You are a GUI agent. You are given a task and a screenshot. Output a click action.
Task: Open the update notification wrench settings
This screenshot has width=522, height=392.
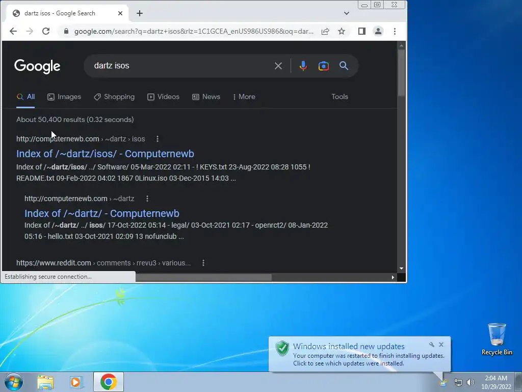point(432,345)
